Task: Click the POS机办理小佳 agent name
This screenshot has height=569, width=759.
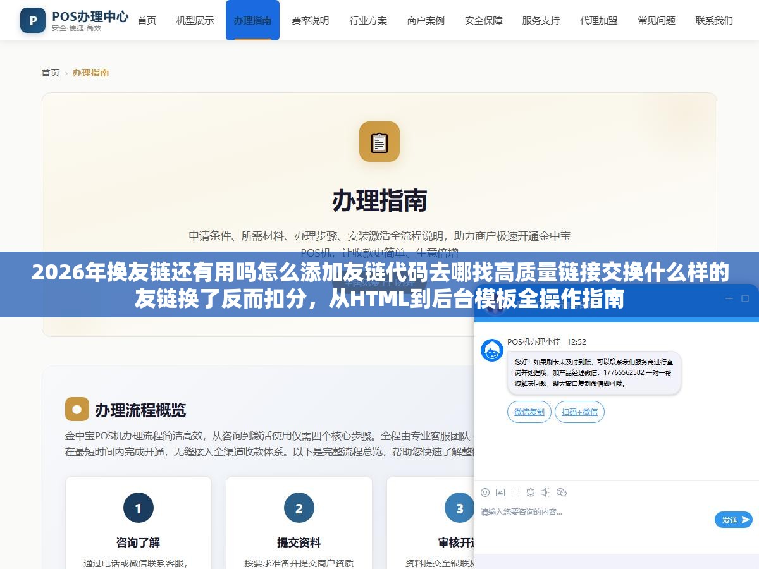Action: pos(534,341)
